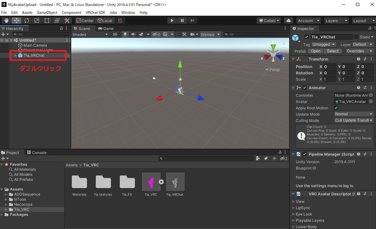The width and height of the screenshot is (376, 229).
Task: Select the Hand tool in toolbar
Action: [x=7, y=21]
